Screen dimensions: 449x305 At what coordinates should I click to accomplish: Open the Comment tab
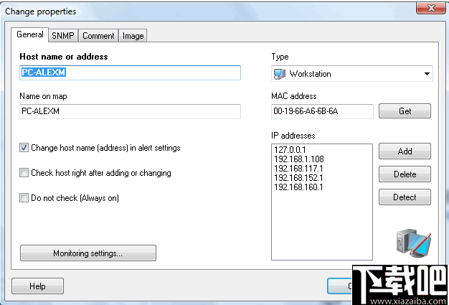[98, 35]
